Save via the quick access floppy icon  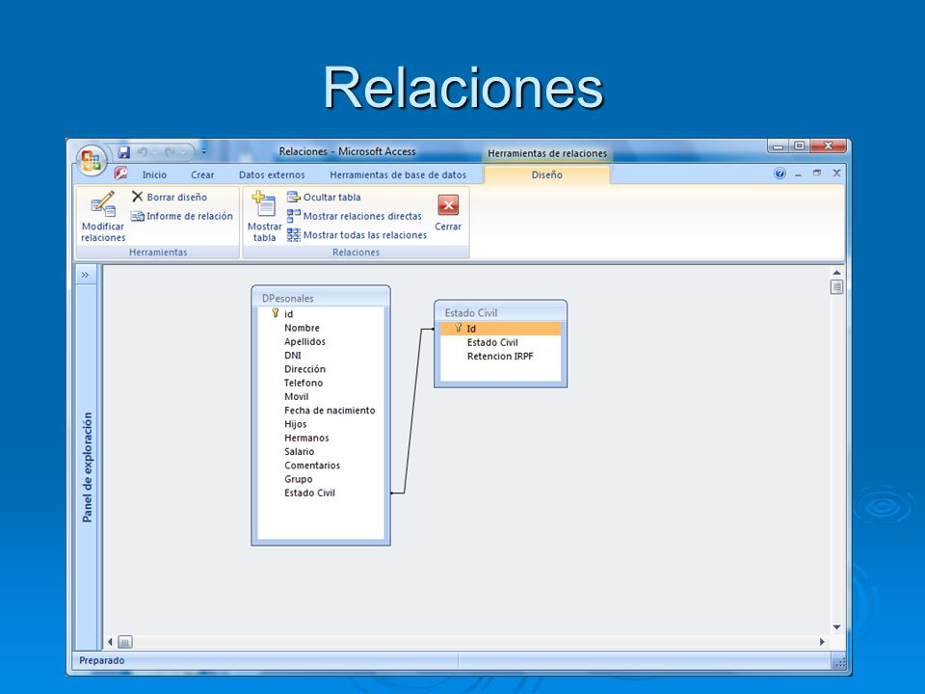click(x=124, y=152)
